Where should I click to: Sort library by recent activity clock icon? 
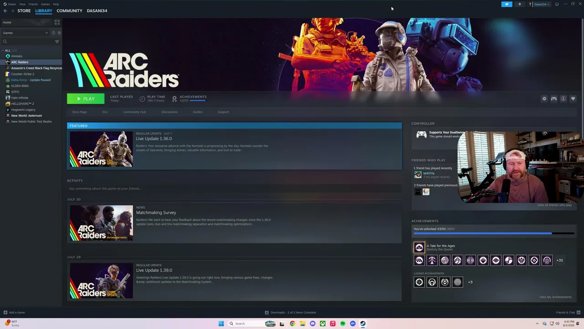53,33
